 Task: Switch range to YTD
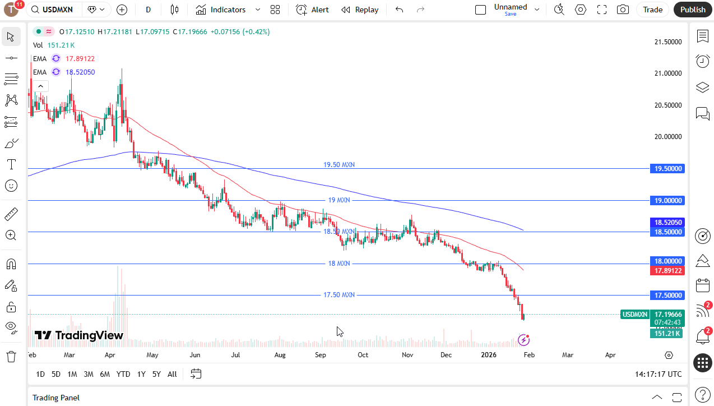123,374
